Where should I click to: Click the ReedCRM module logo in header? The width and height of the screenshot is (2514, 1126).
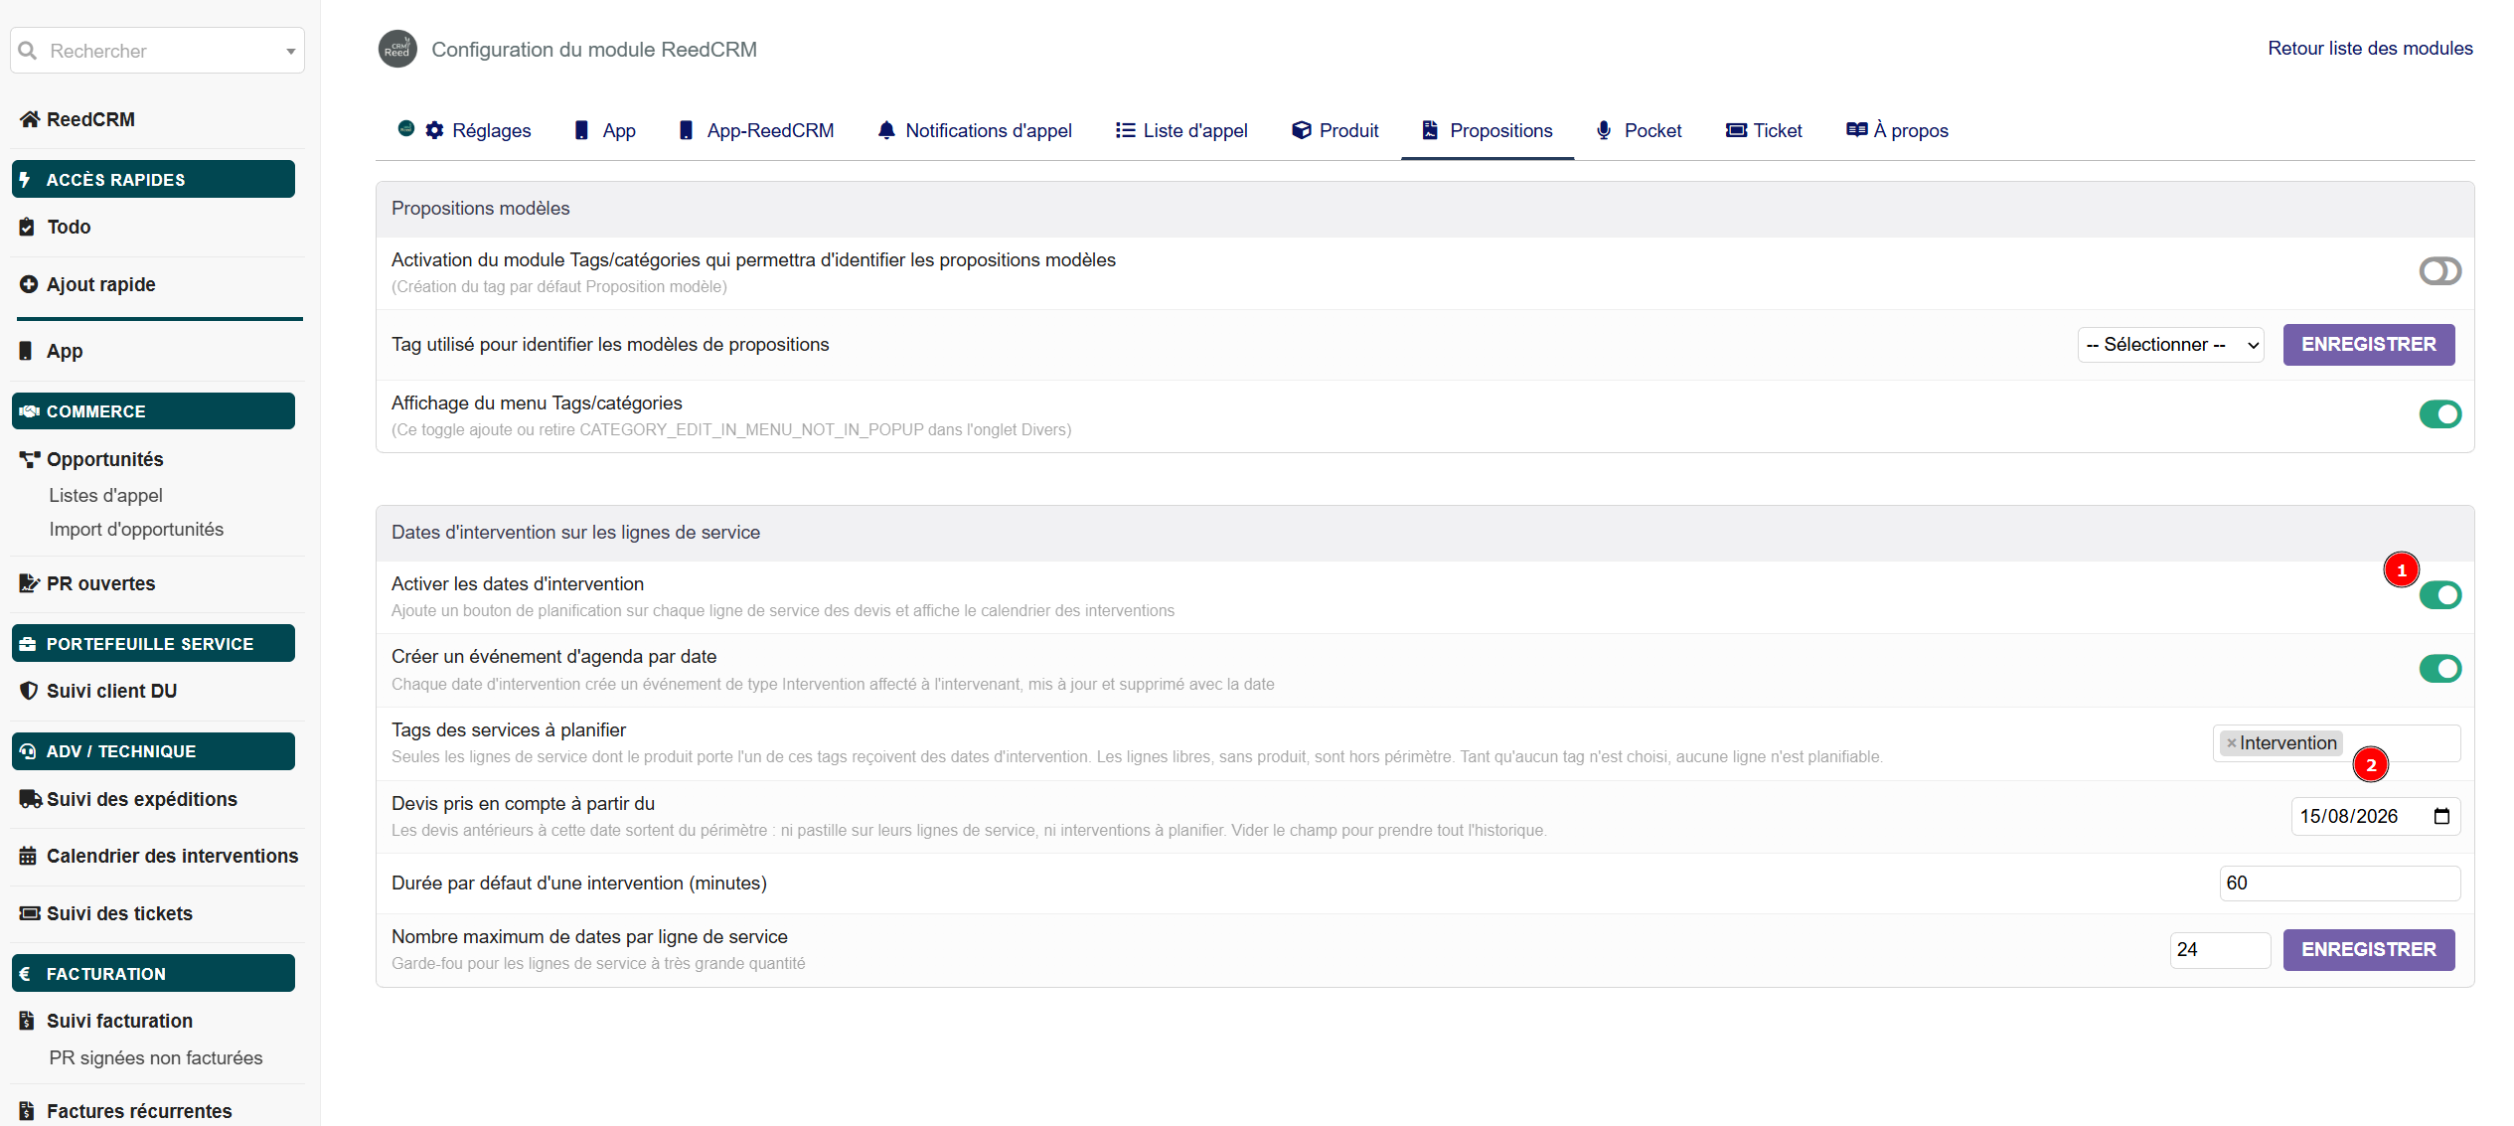pos(397,49)
